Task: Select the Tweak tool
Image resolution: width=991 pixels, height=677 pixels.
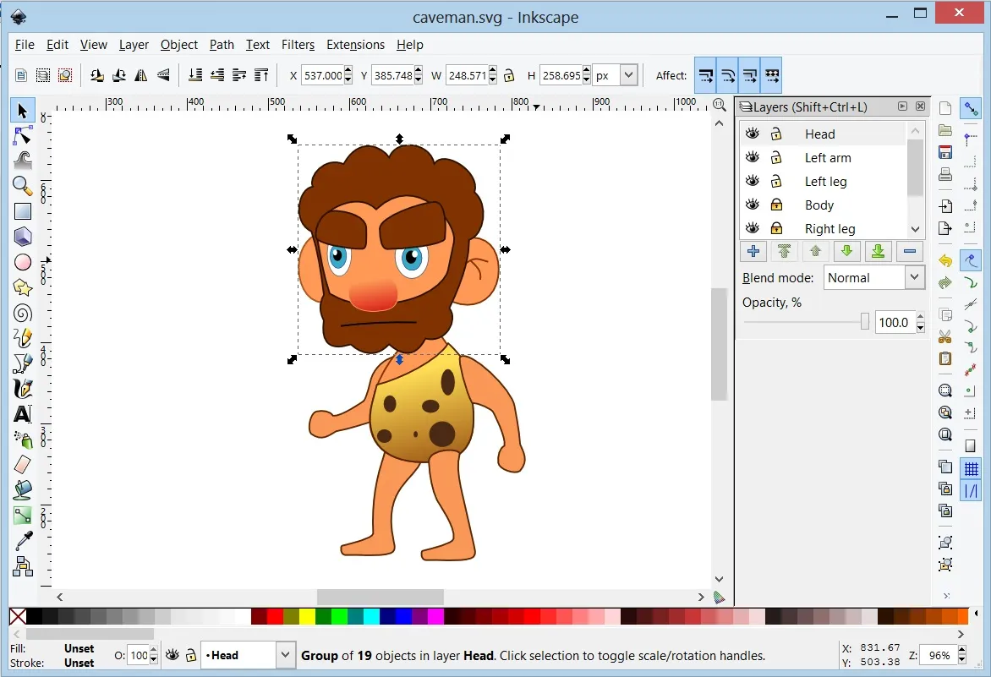Action: click(23, 161)
